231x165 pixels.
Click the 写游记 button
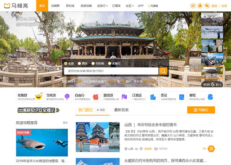[201, 110]
